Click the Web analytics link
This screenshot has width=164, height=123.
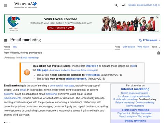145,117
